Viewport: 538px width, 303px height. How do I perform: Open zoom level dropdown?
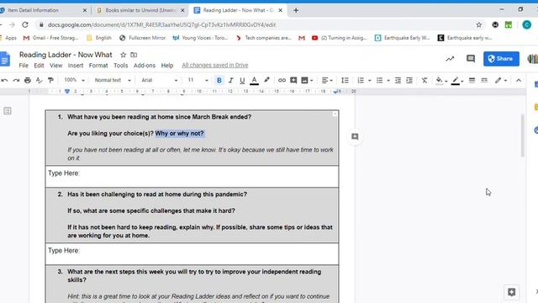(74, 80)
